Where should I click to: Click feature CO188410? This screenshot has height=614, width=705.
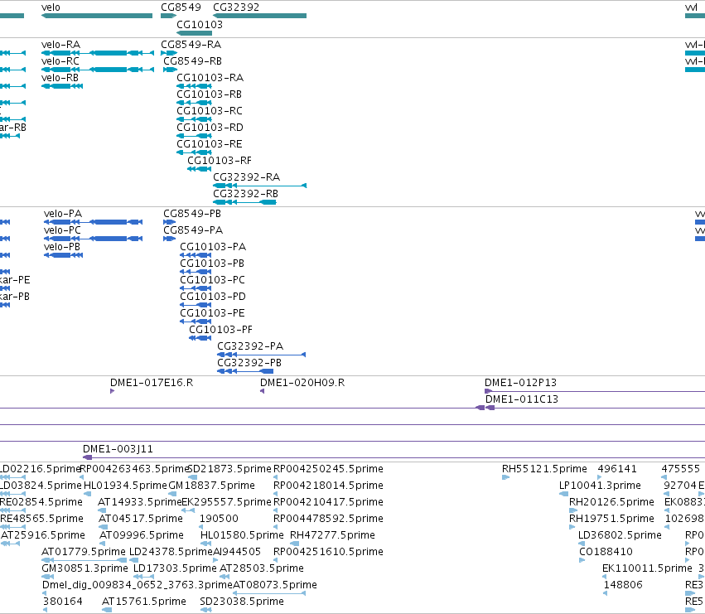point(582,560)
